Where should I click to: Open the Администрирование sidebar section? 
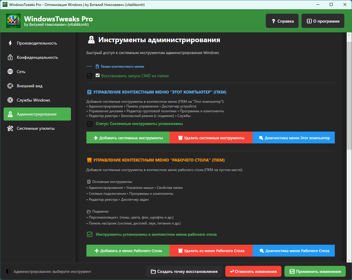(37, 114)
